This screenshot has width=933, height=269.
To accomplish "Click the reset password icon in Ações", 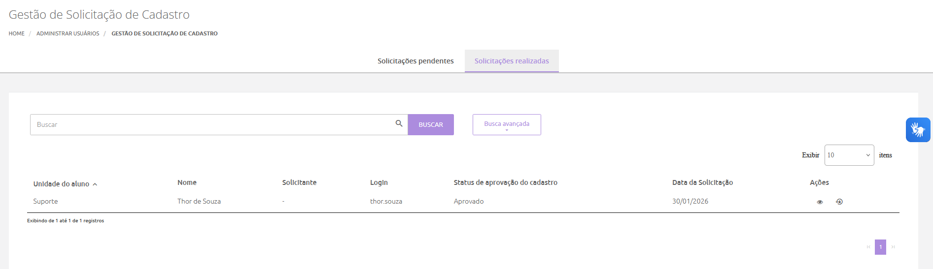I will [x=839, y=202].
